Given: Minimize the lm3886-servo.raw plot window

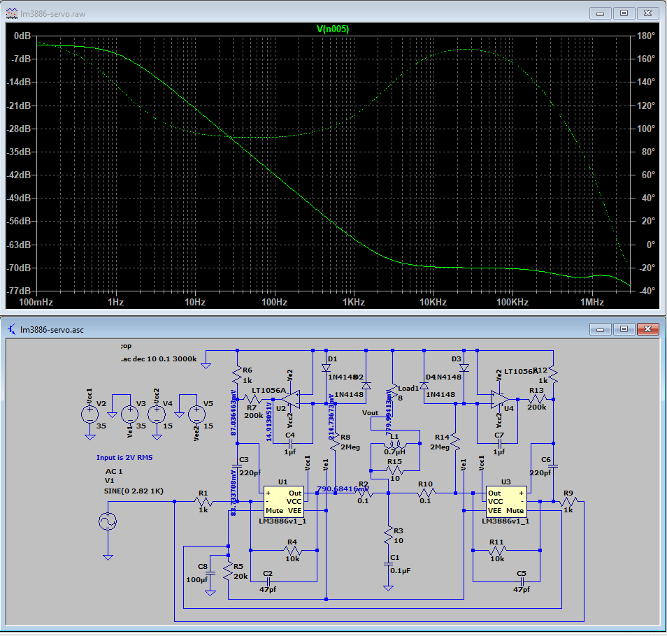Looking at the screenshot, I should pos(600,13).
